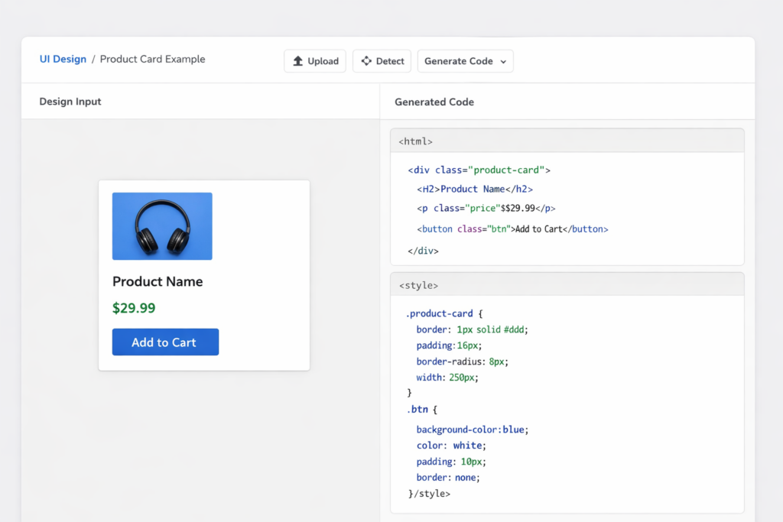Select the headphones product image
The image size is (783, 522).
162,226
